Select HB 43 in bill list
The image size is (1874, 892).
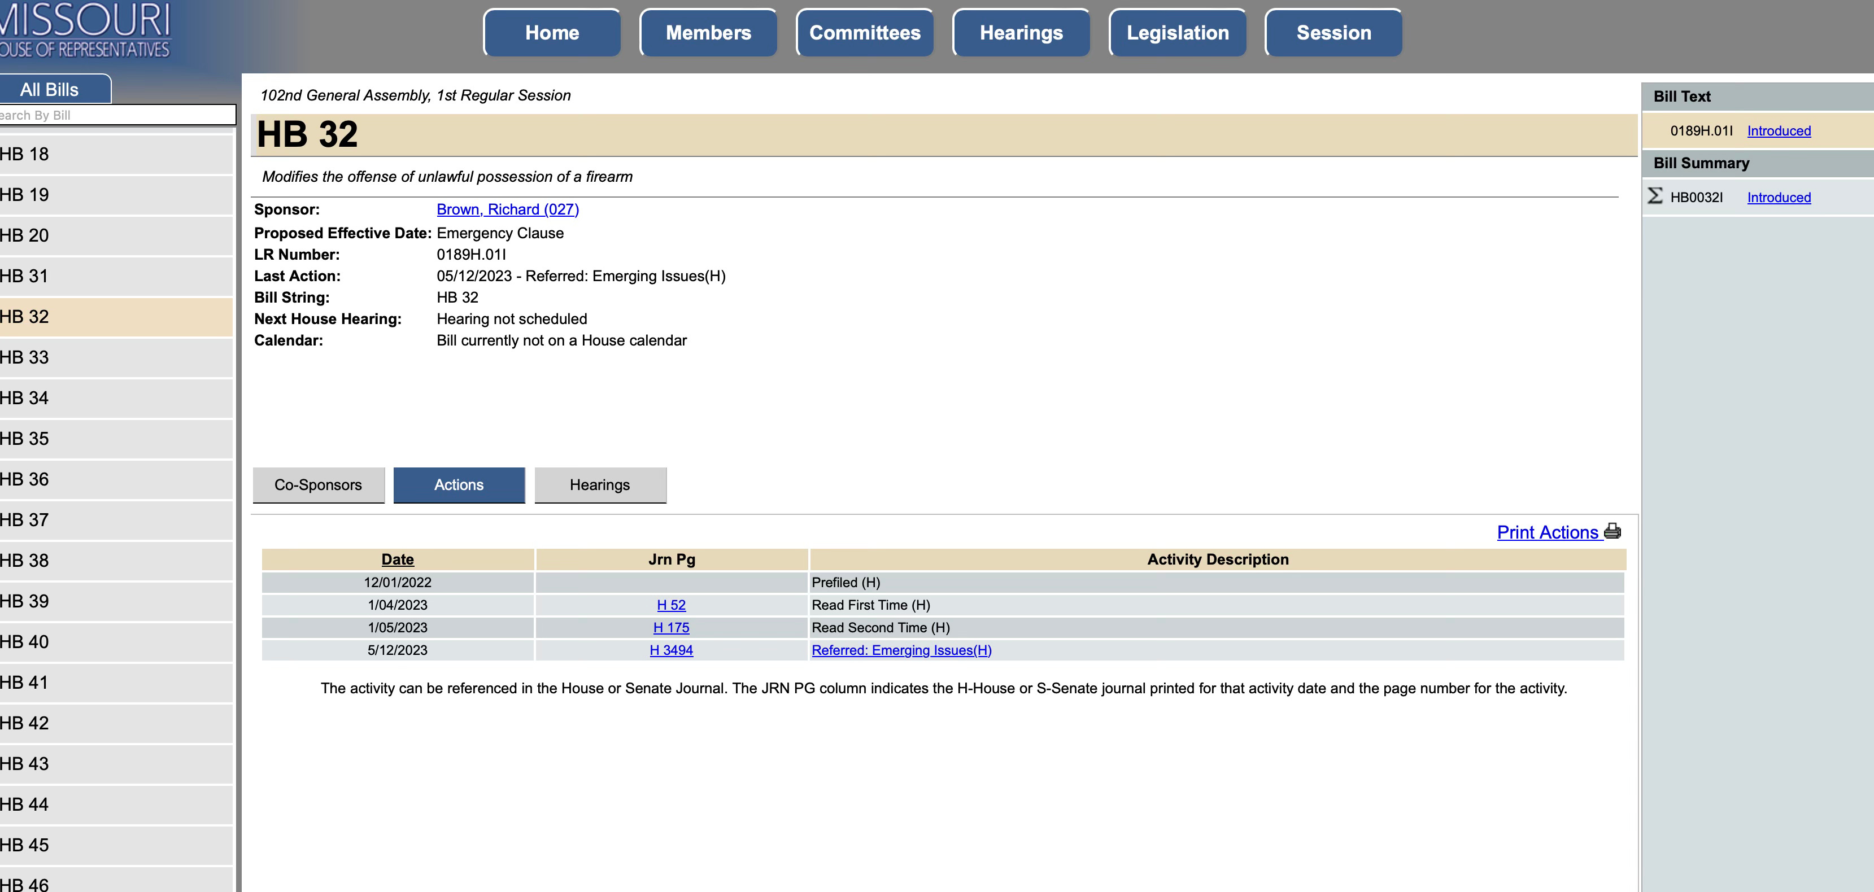(x=116, y=764)
